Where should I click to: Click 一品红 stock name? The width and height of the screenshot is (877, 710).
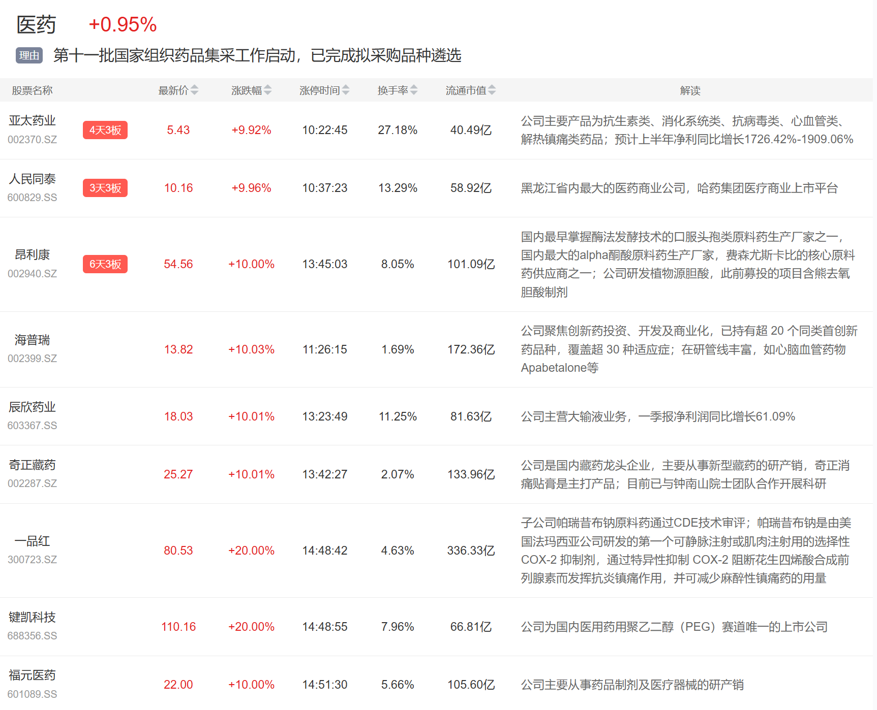coord(32,541)
